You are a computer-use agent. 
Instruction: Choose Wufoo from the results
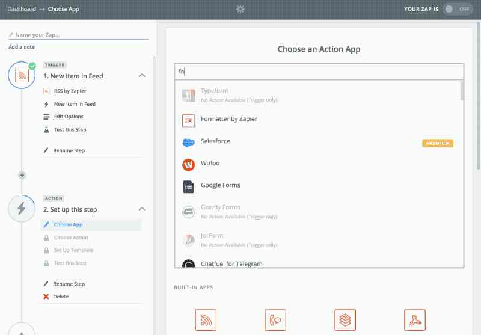point(319,164)
